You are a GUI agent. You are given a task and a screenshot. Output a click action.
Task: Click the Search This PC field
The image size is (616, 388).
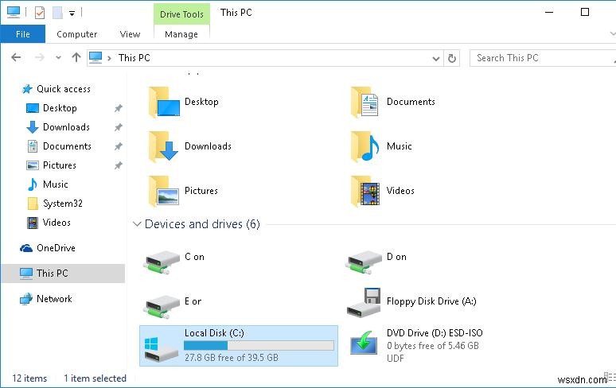(542, 58)
